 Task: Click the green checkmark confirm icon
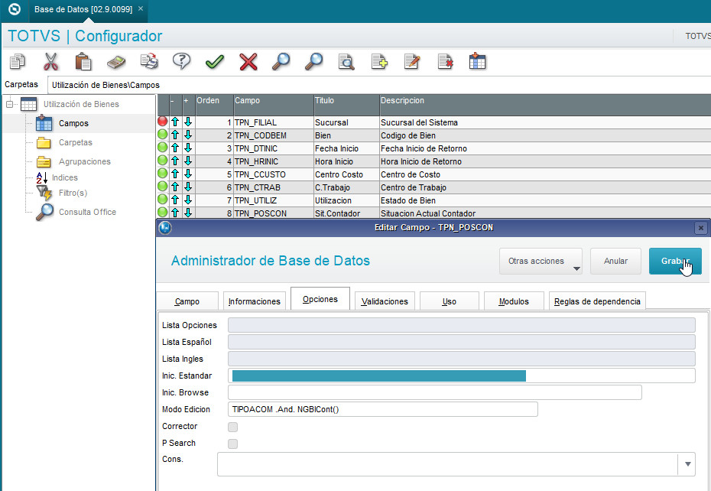[x=215, y=61]
